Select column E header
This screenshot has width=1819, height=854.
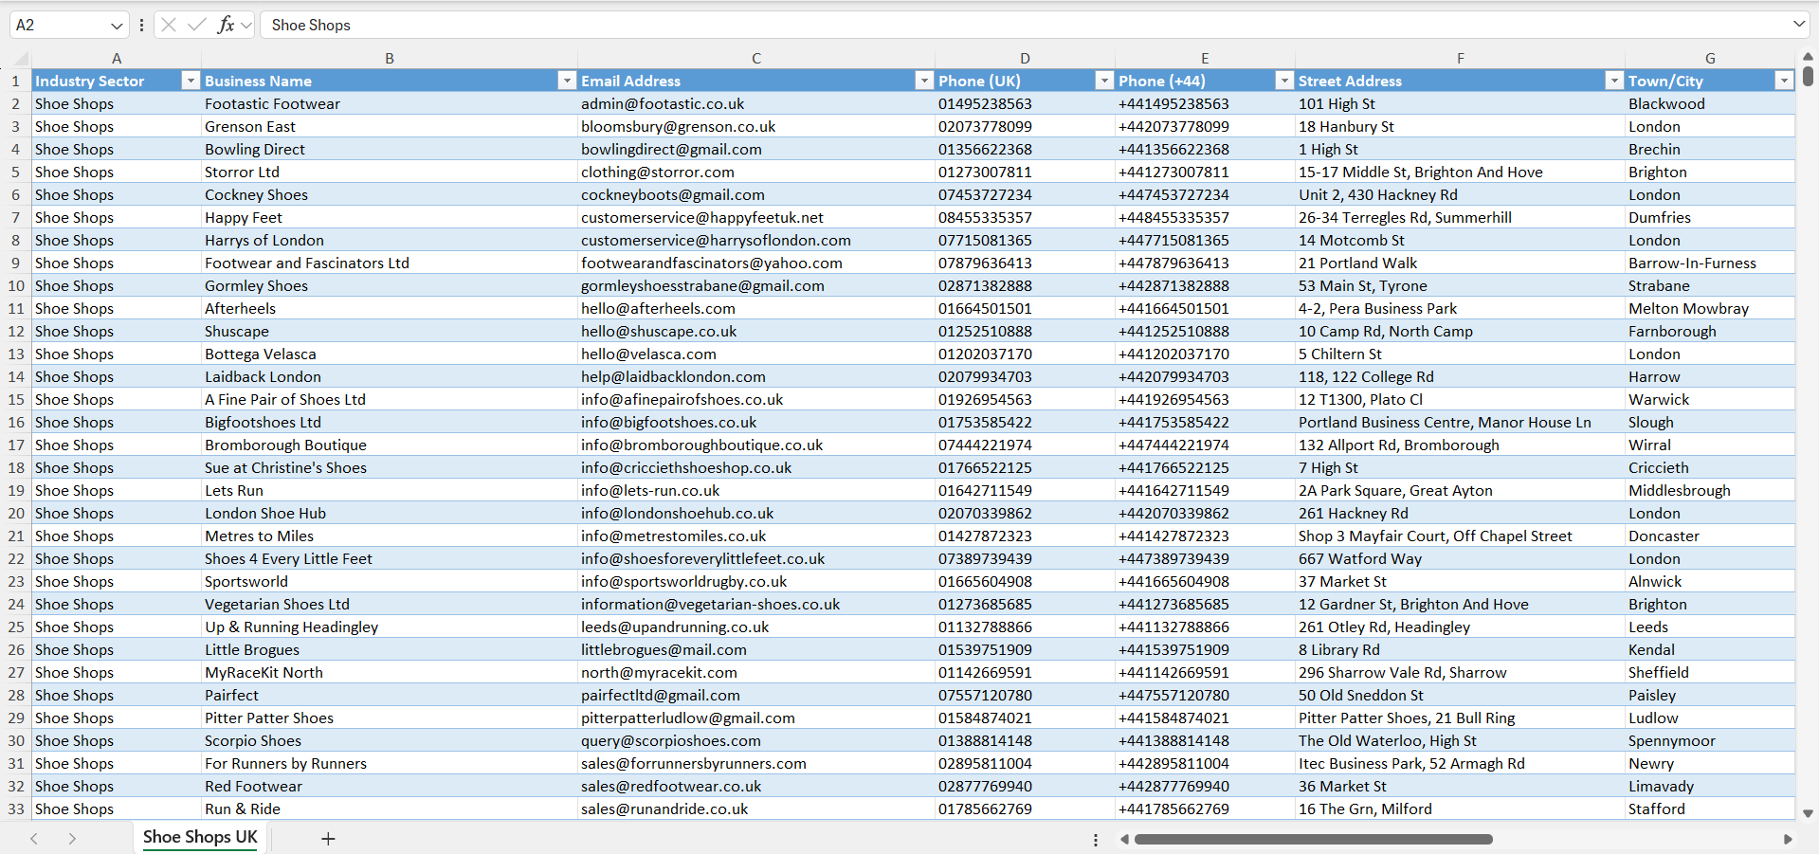[x=1205, y=59]
